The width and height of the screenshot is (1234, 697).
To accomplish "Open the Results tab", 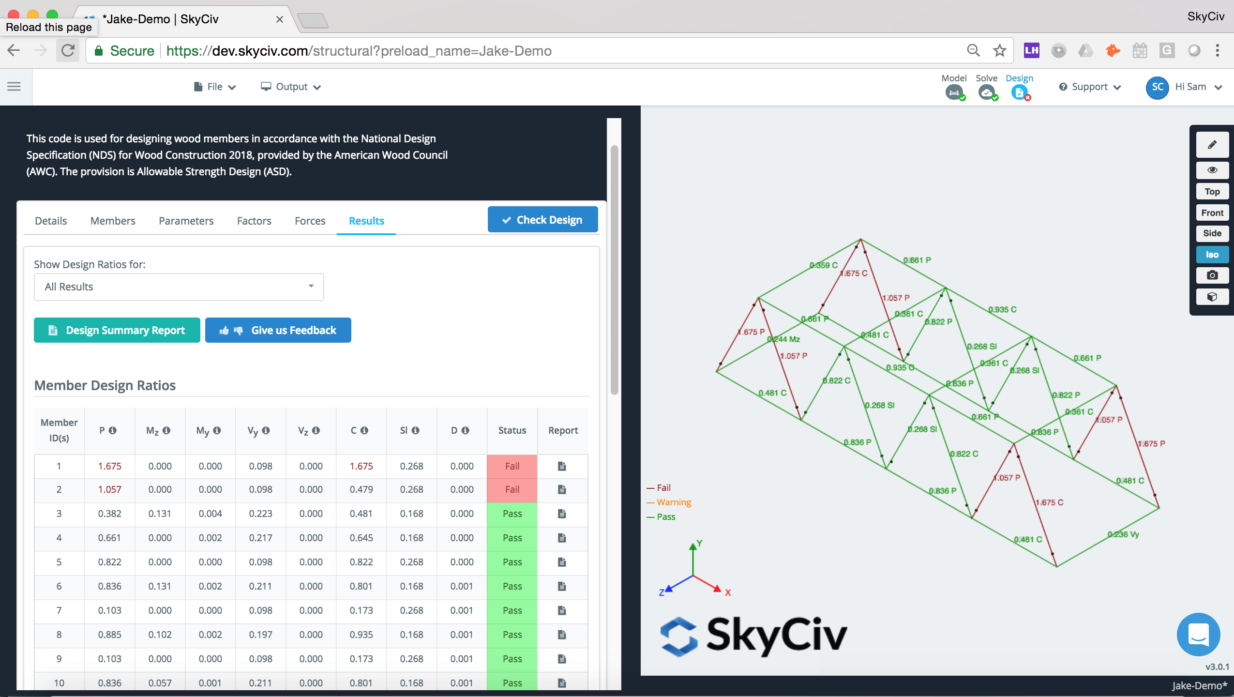I will [x=366, y=220].
